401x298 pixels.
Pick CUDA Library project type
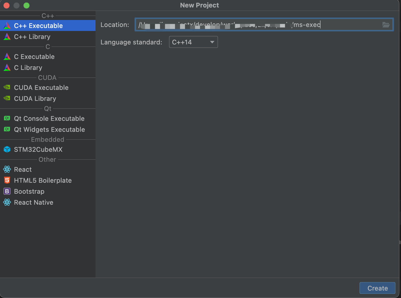[x=48, y=98]
